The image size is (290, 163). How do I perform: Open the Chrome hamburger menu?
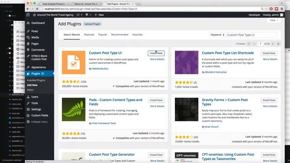click(x=282, y=9)
